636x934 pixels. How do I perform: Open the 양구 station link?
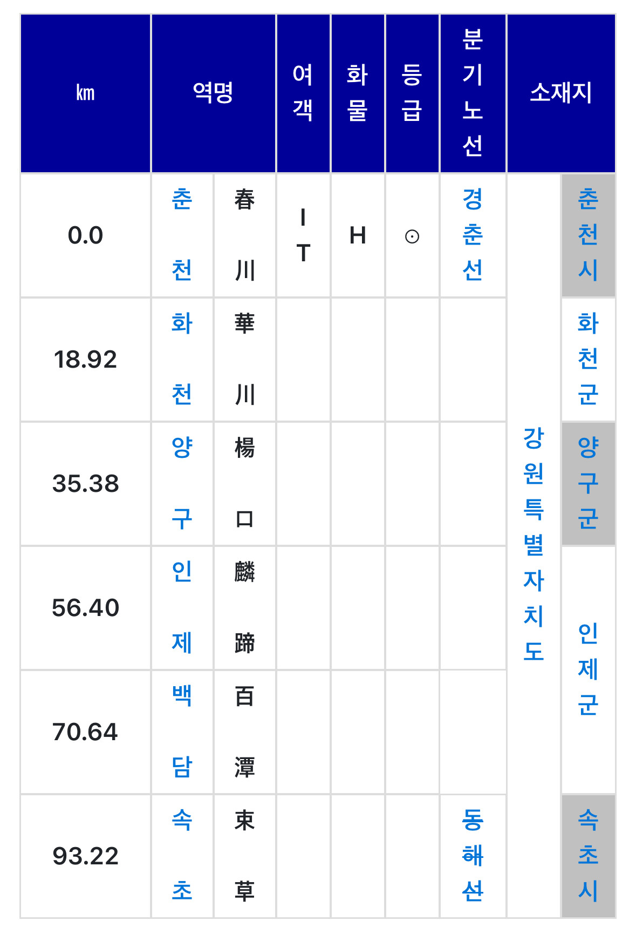[182, 483]
